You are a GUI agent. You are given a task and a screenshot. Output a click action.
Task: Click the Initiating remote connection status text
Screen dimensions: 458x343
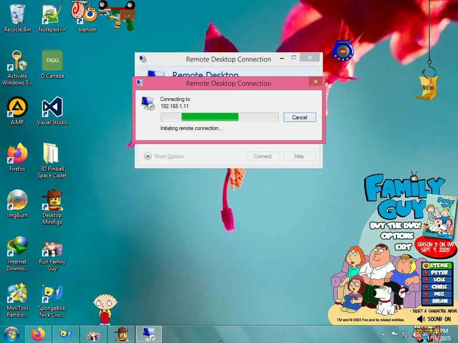(x=191, y=128)
